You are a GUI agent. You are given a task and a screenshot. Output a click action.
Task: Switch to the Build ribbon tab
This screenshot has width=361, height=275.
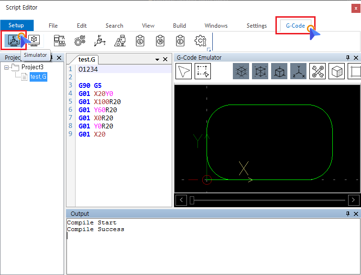[x=179, y=26]
